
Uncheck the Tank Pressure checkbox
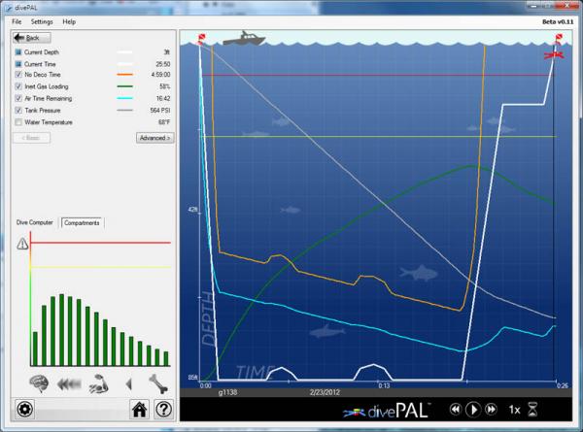pos(18,111)
